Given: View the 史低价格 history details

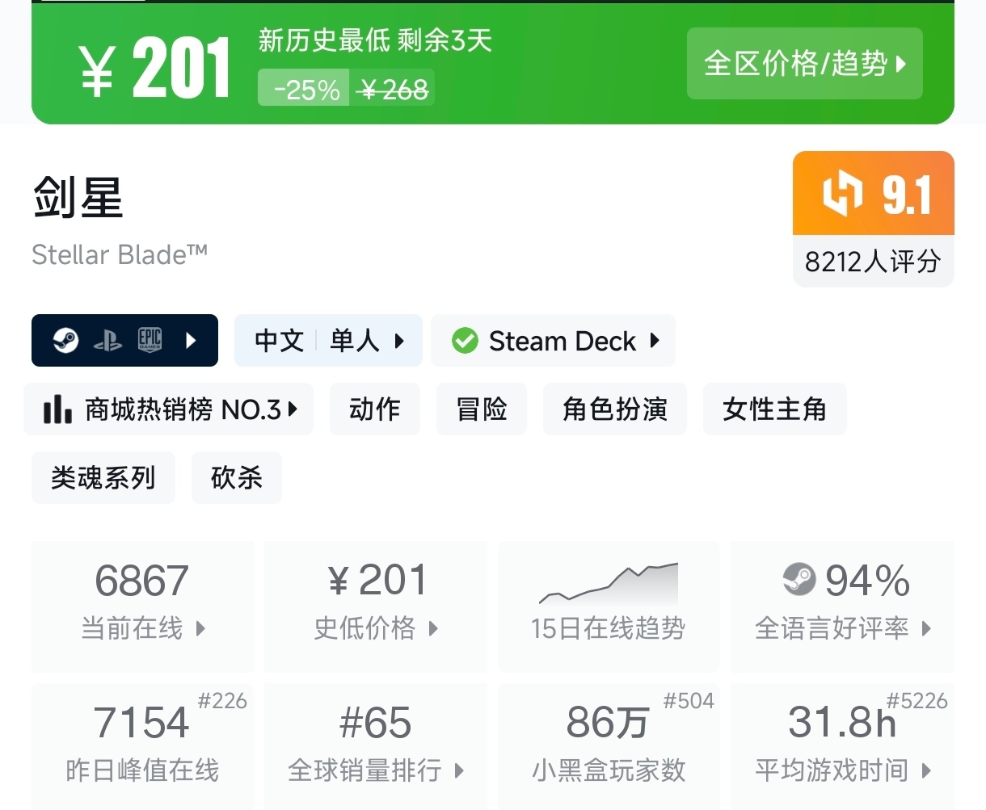Looking at the screenshot, I should coord(376,606).
